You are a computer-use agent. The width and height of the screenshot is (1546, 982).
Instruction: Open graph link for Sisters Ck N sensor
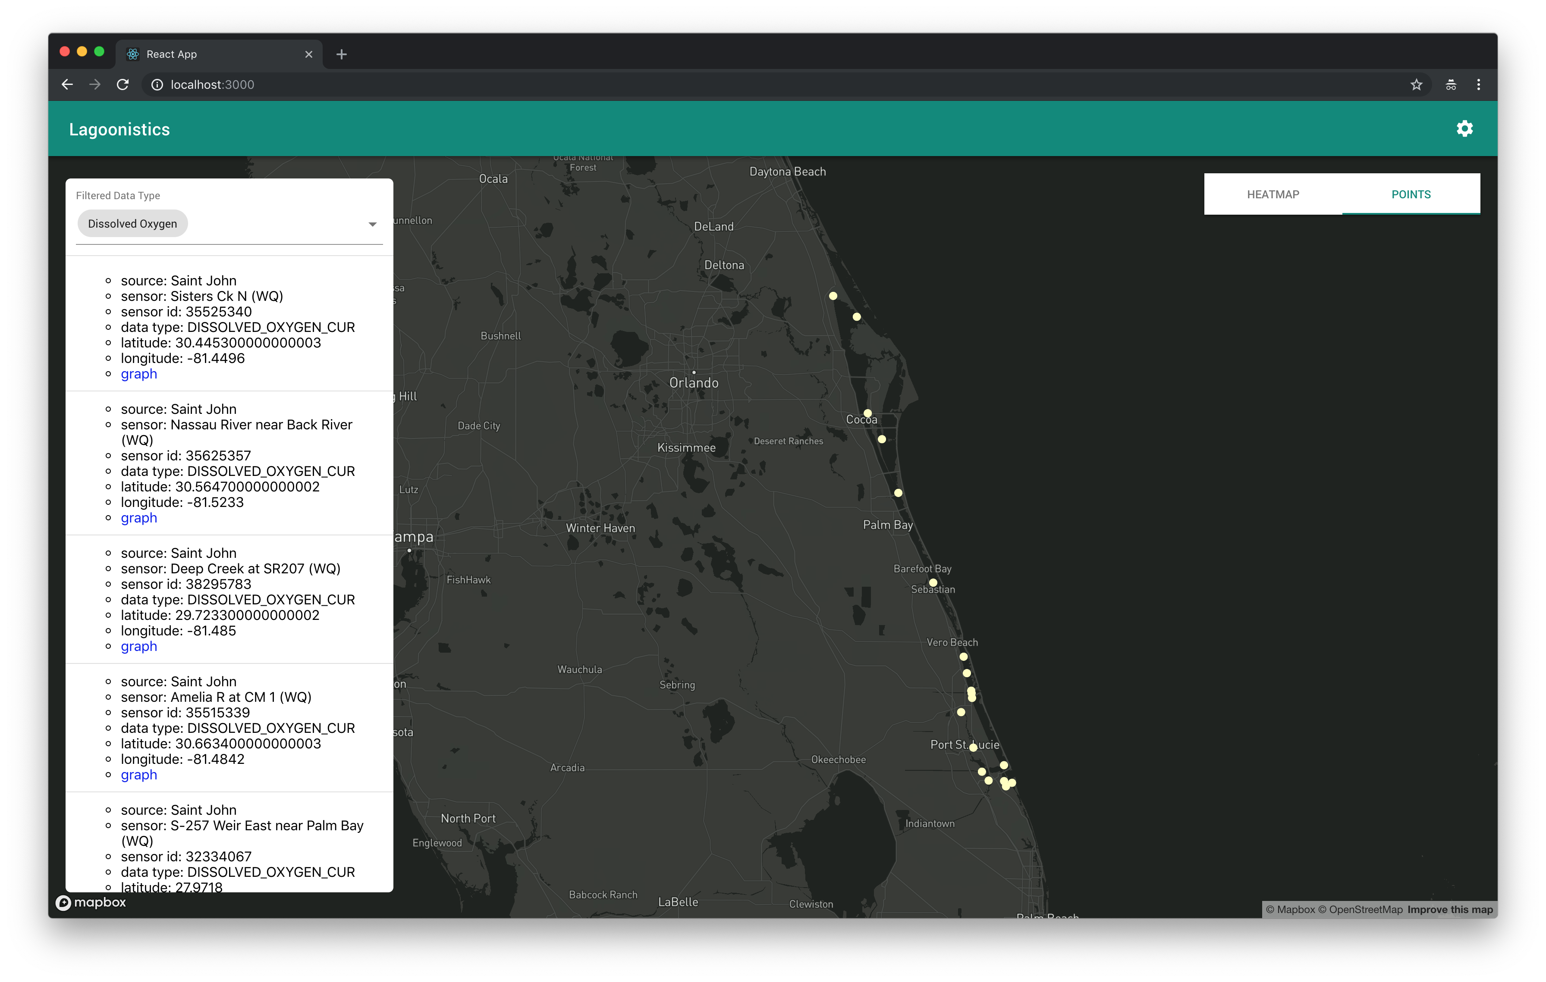(138, 374)
